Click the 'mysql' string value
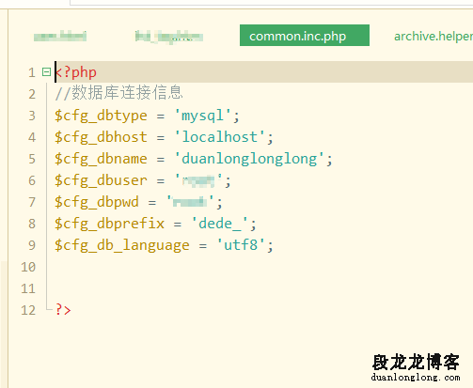Viewport: 473px width, 388px height. click(x=203, y=116)
